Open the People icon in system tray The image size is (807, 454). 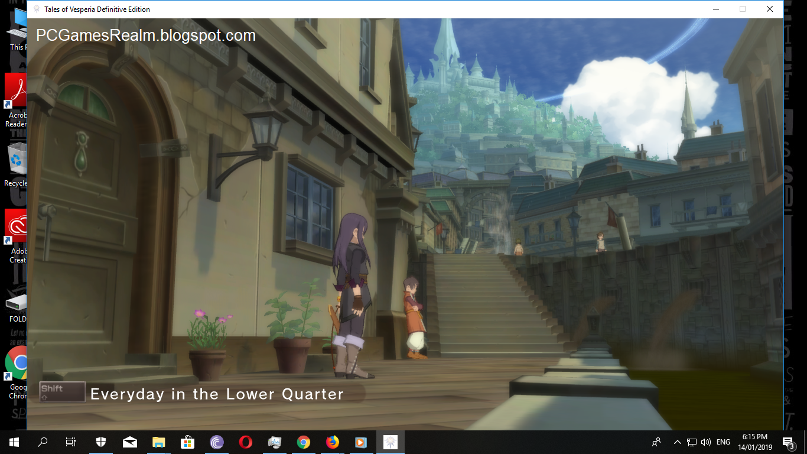656,442
